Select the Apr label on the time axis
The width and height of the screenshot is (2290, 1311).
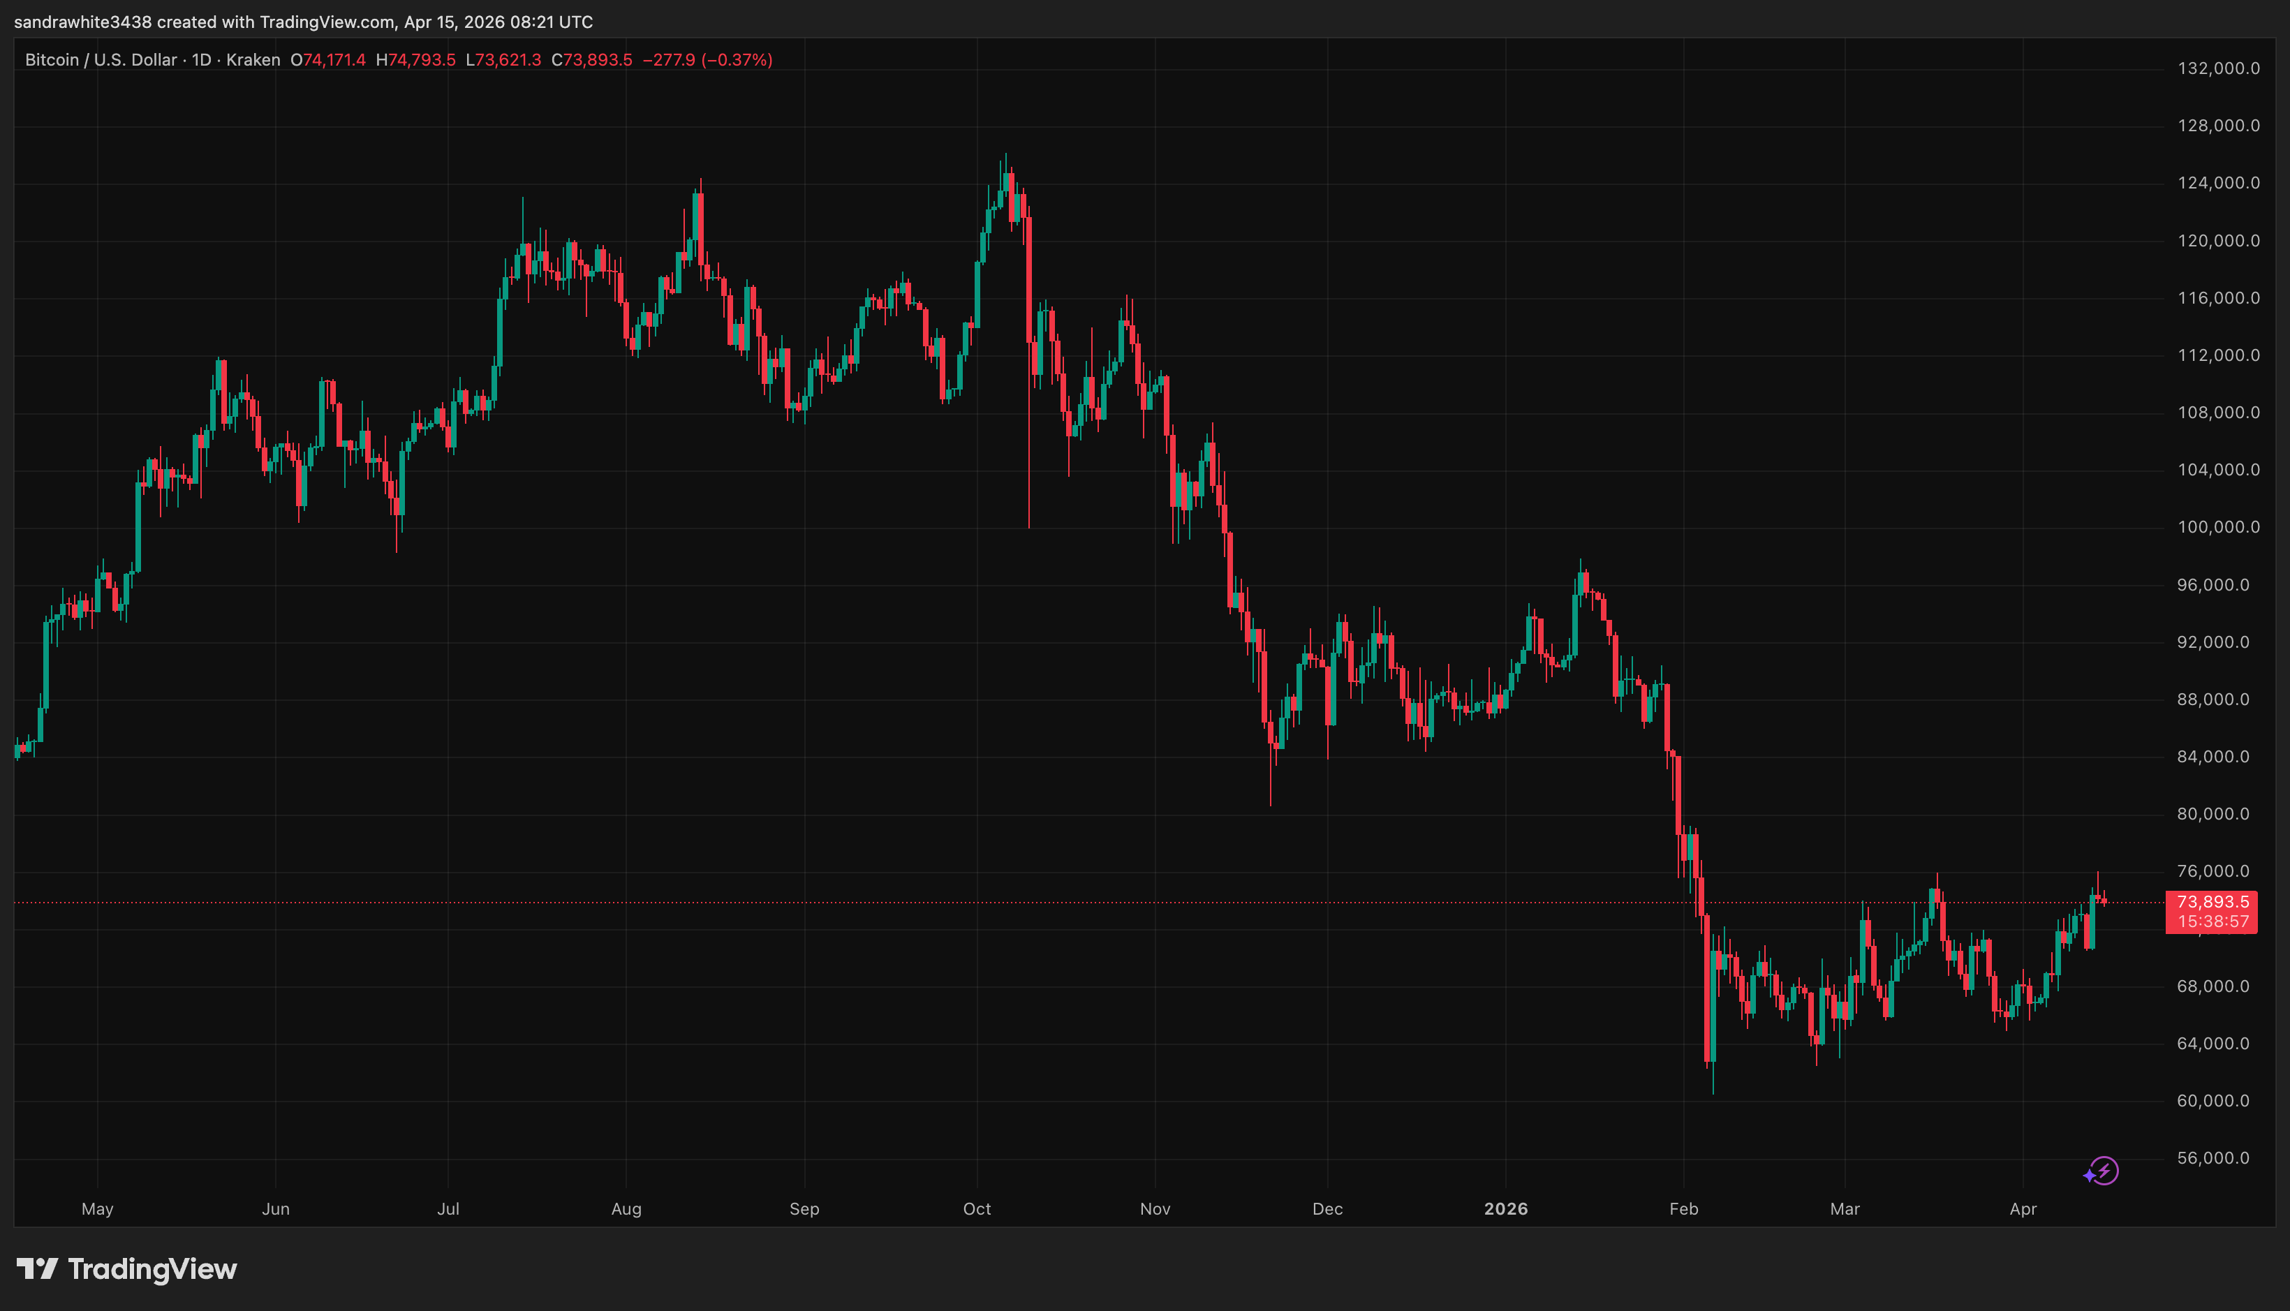pos(2025,1209)
